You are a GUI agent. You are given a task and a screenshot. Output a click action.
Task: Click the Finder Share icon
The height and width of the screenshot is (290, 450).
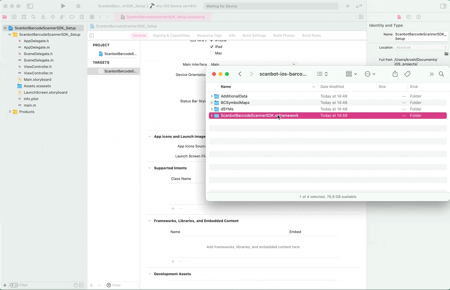(395, 74)
